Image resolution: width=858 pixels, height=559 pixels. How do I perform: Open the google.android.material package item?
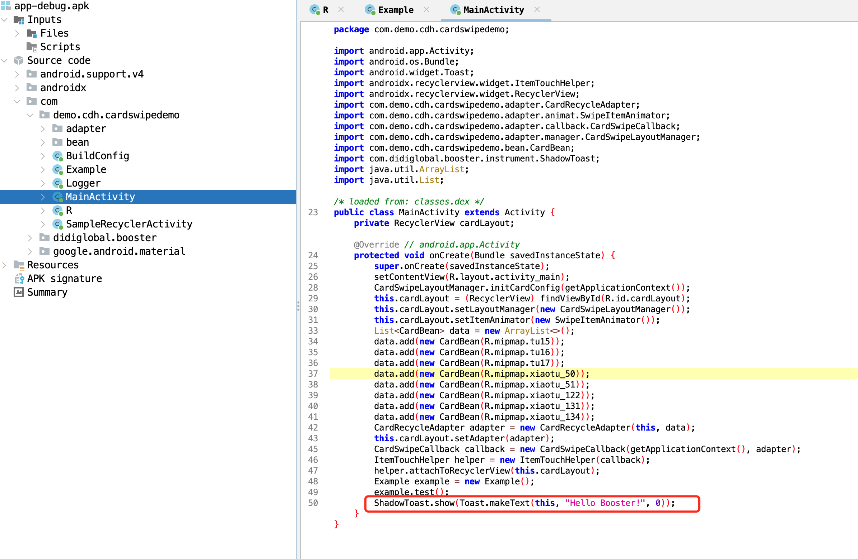click(119, 251)
